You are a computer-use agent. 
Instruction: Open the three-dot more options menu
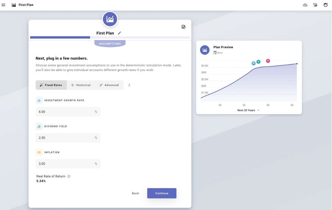click(129, 85)
